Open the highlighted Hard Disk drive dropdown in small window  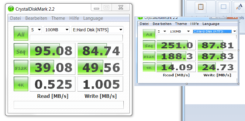(x=215, y=31)
